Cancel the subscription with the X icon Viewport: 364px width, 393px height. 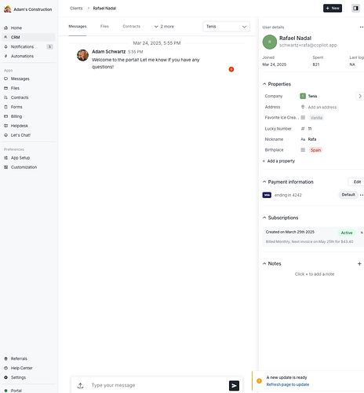pos(362,233)
